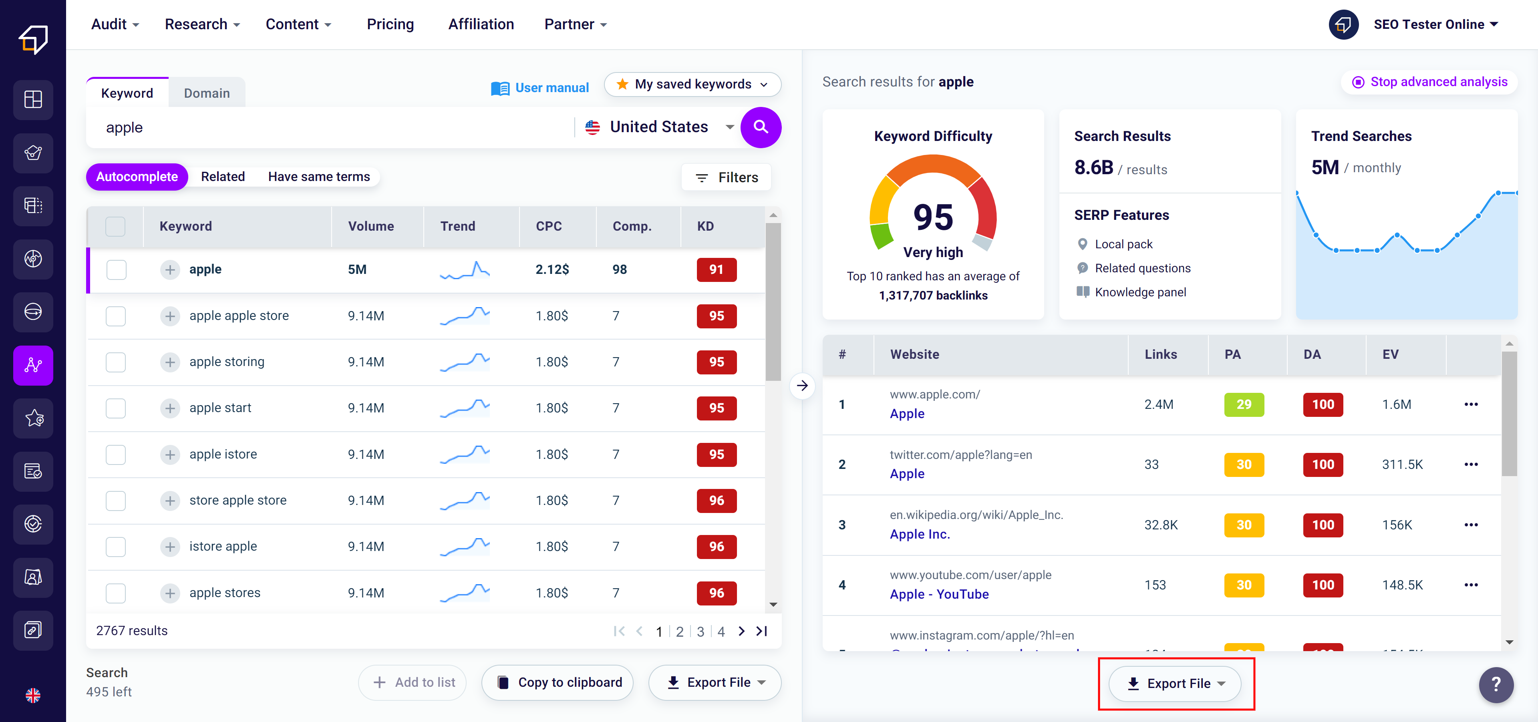Open more options for YouTube apple row
This screenshot has height=722, width=1538.
(x=1471, y=585)
